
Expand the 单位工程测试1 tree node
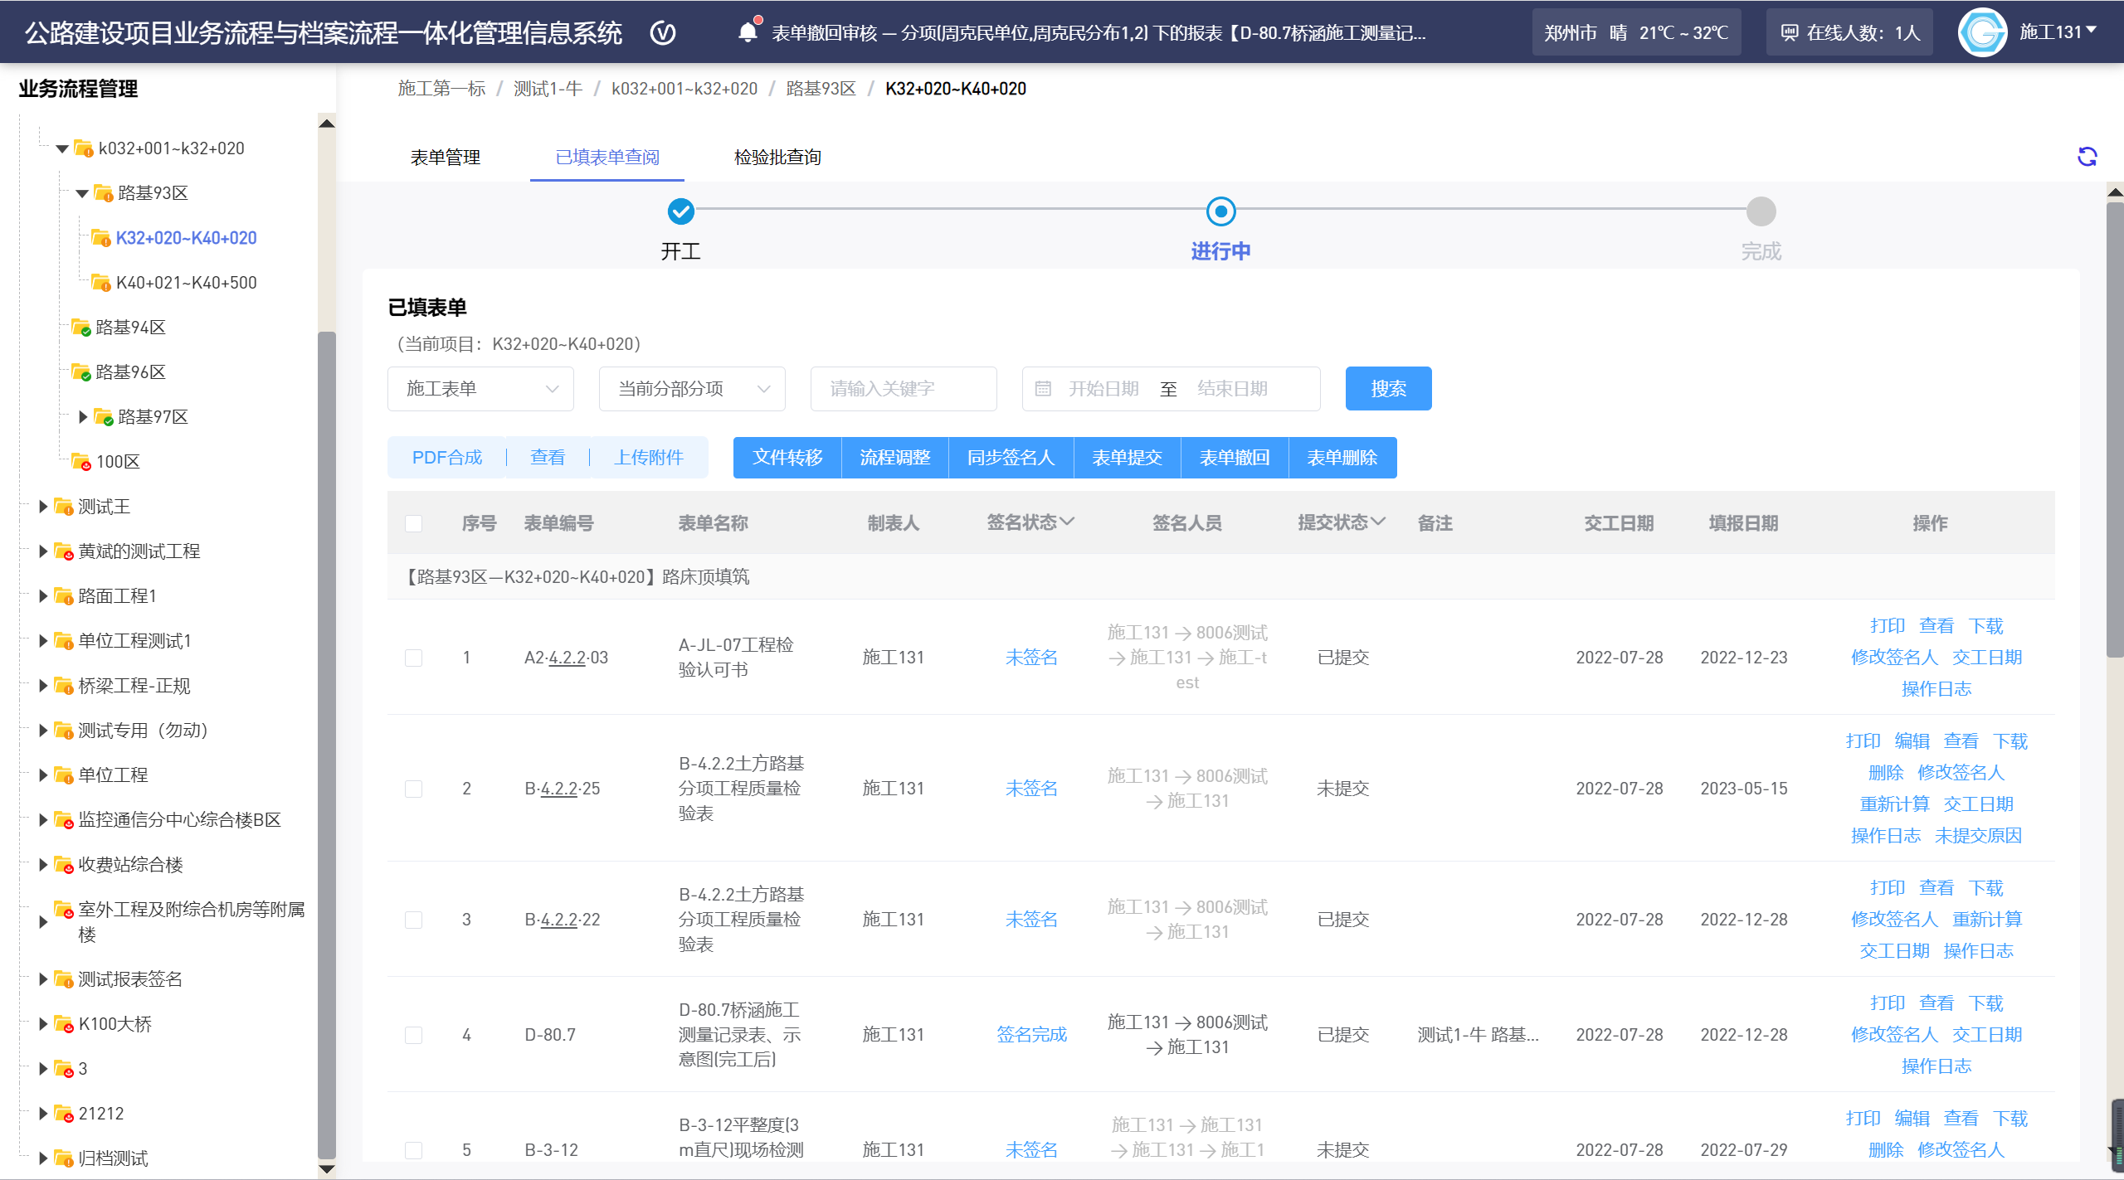[x=43, y=640]
